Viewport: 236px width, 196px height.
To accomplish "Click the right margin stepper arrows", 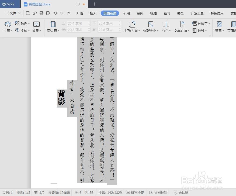I will click(120, 30).
